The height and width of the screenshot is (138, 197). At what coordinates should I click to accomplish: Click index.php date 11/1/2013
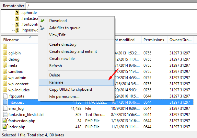click(125, 127)
